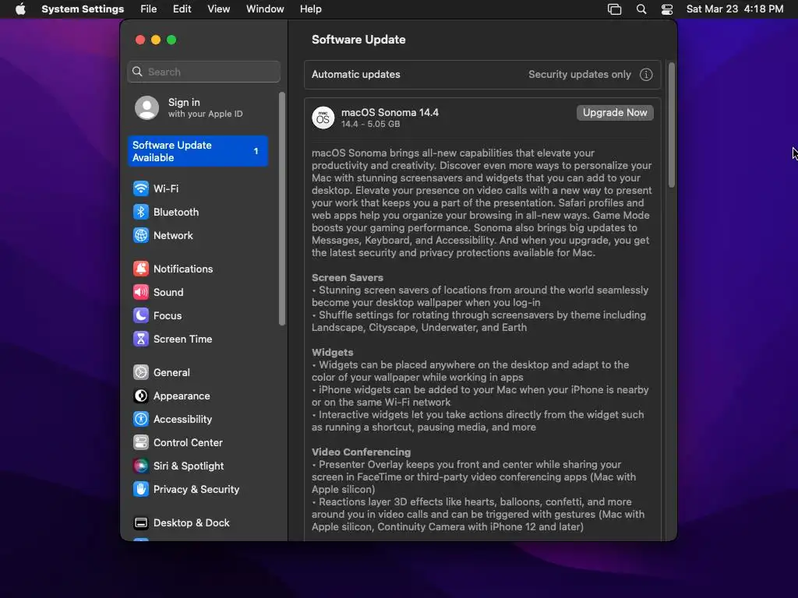Open the Desktop & Dock icon
The width and height of the screenshot is (798, 598).
(141, 523)
